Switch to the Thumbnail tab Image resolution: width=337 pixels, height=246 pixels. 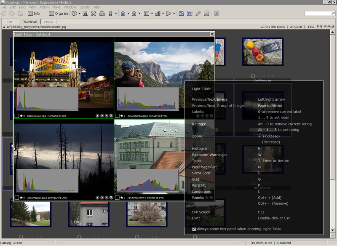29,22
